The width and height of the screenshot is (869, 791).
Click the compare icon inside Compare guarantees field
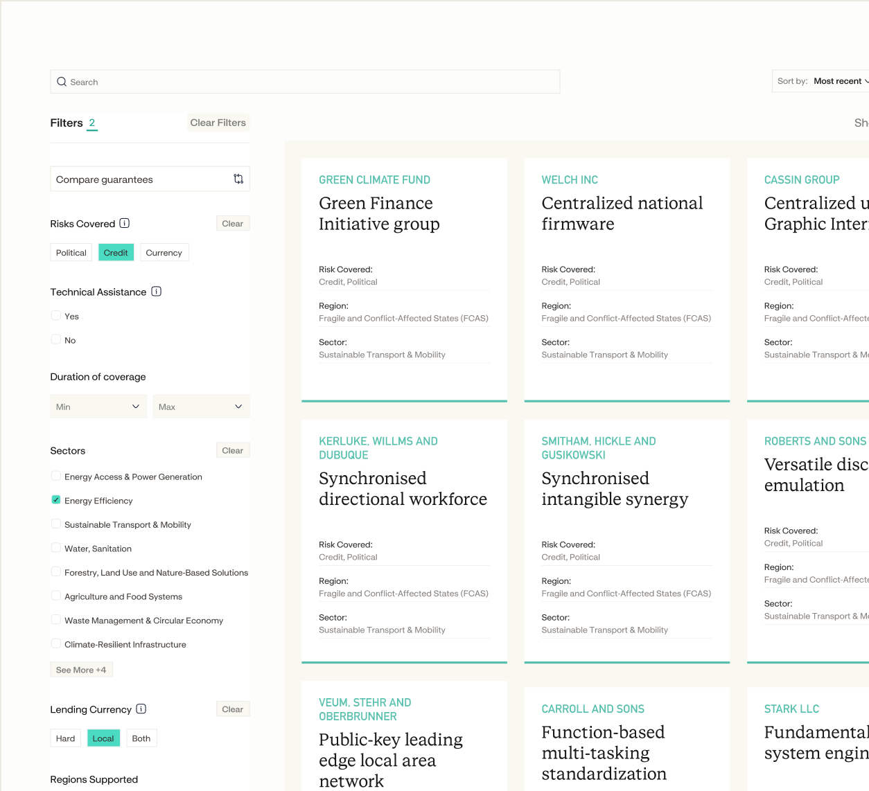point(238,178)
